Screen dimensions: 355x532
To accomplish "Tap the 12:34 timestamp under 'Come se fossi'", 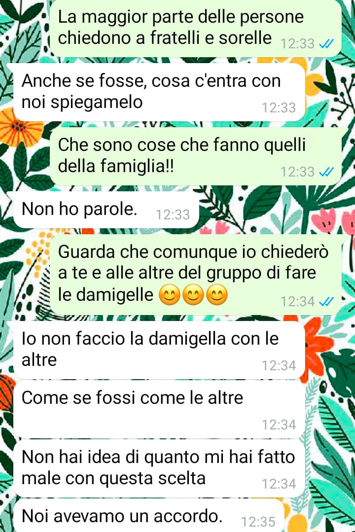I will pos(279,425).
